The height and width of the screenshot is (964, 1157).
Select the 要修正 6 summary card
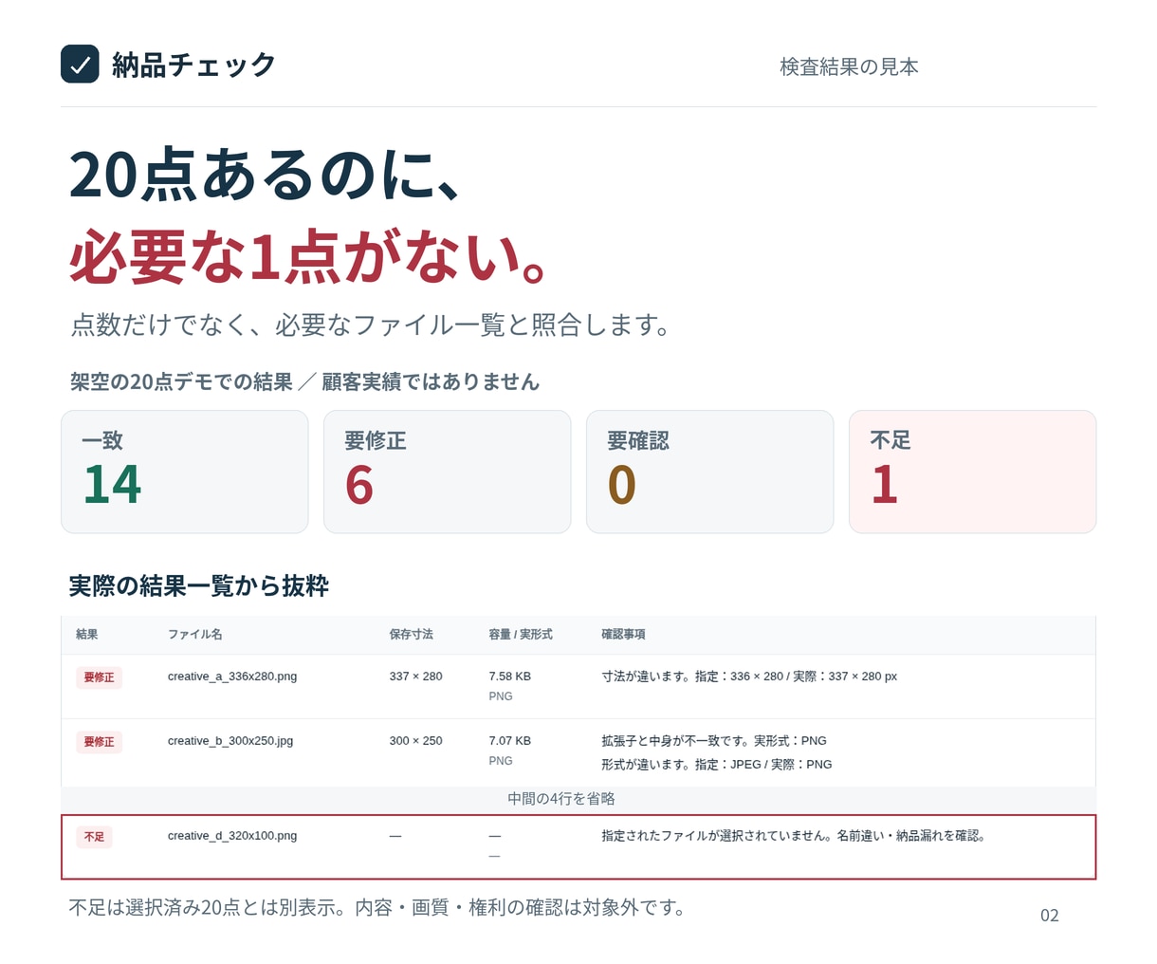point(448,472)
